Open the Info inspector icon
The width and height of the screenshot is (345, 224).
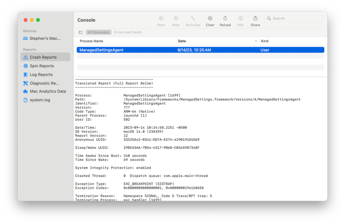coord(241,19)
